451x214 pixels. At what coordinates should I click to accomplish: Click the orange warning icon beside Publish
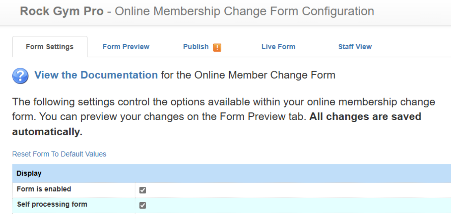click(x=217, y=47)
